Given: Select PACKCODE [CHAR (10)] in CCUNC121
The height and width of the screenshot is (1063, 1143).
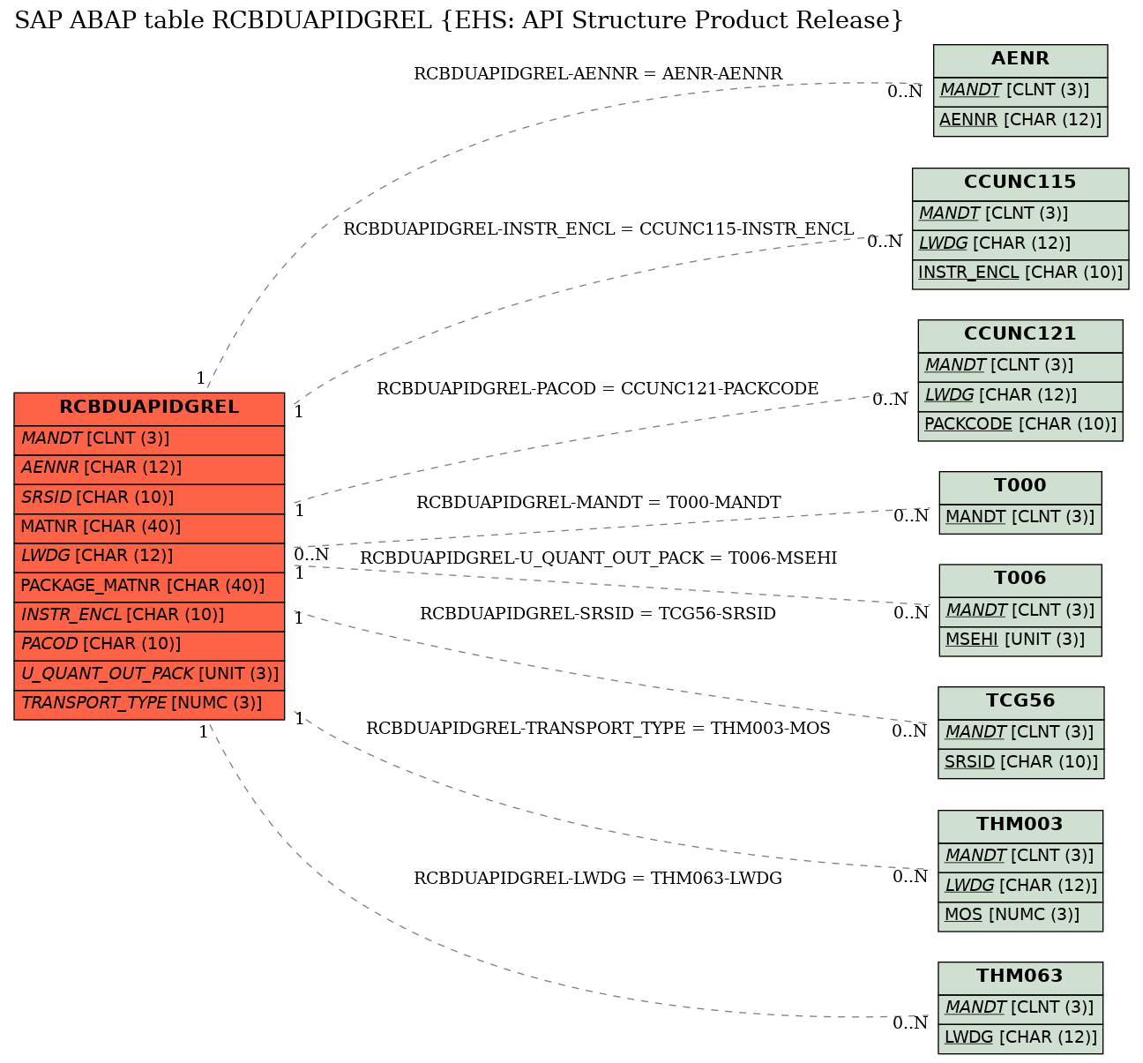Looking at the screenshot, I should (x=1020, y=425).
